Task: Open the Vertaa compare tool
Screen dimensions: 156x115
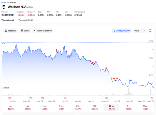Action: (25, 31)
